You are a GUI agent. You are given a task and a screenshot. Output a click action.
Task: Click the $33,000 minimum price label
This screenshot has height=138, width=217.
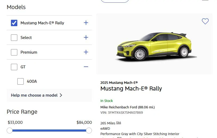15,123
